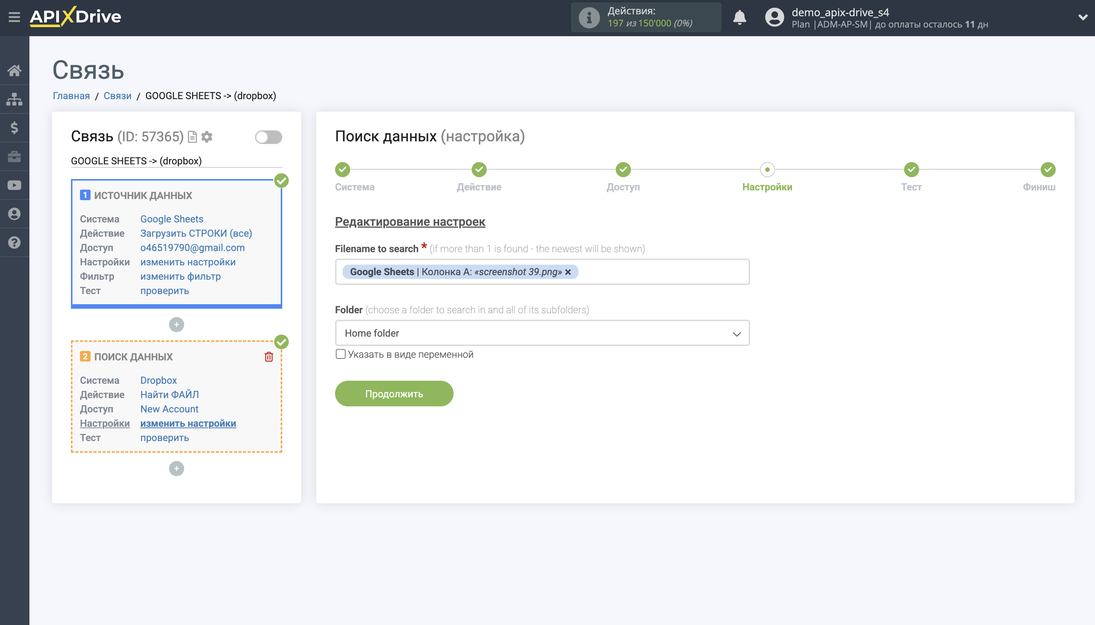This screenshot has height=625, width=1095.
Task: Select the Тест step in progress bar
Action: (x=911, y=170)
